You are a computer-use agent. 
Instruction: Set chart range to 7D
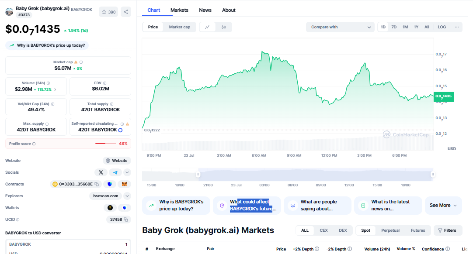[394, 27]
